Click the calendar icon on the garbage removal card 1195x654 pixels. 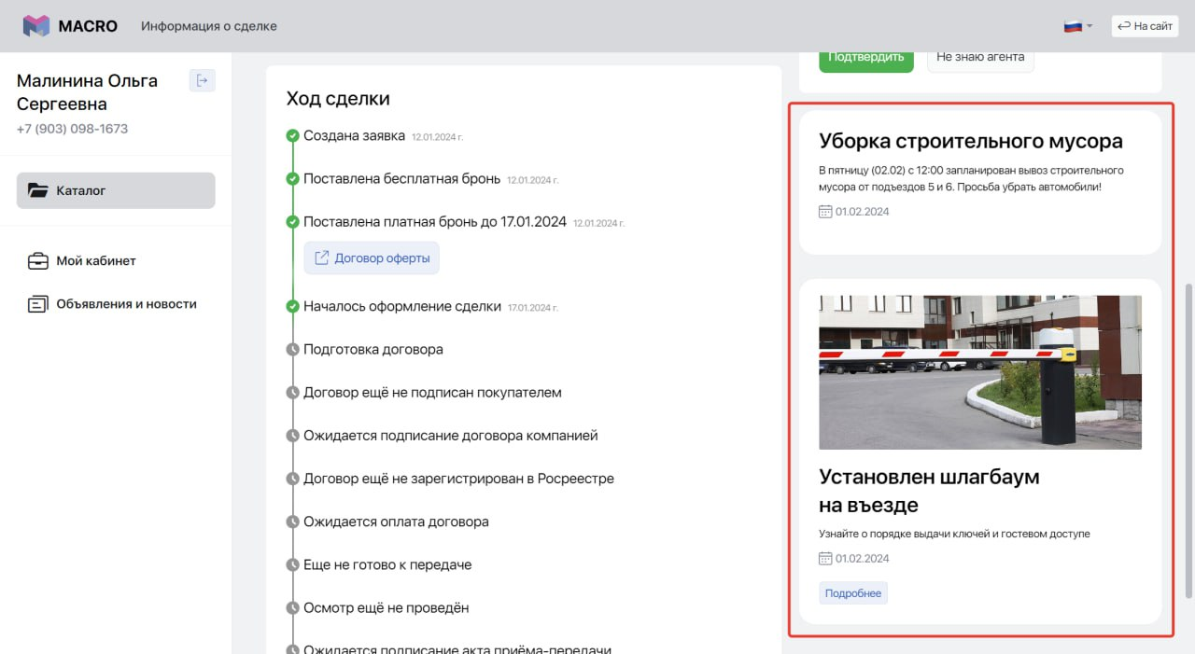click(x=825, y=212)
